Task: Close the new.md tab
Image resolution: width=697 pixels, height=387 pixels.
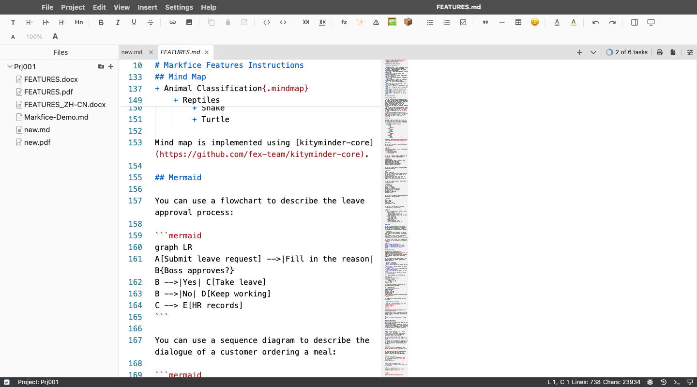Action: (x=151, y=52)
